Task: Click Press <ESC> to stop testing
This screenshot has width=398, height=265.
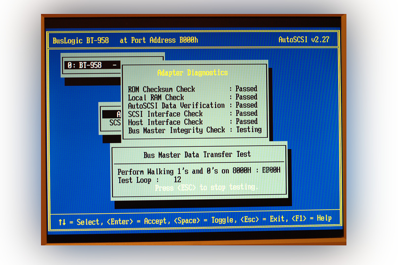Action: (206, 187)
